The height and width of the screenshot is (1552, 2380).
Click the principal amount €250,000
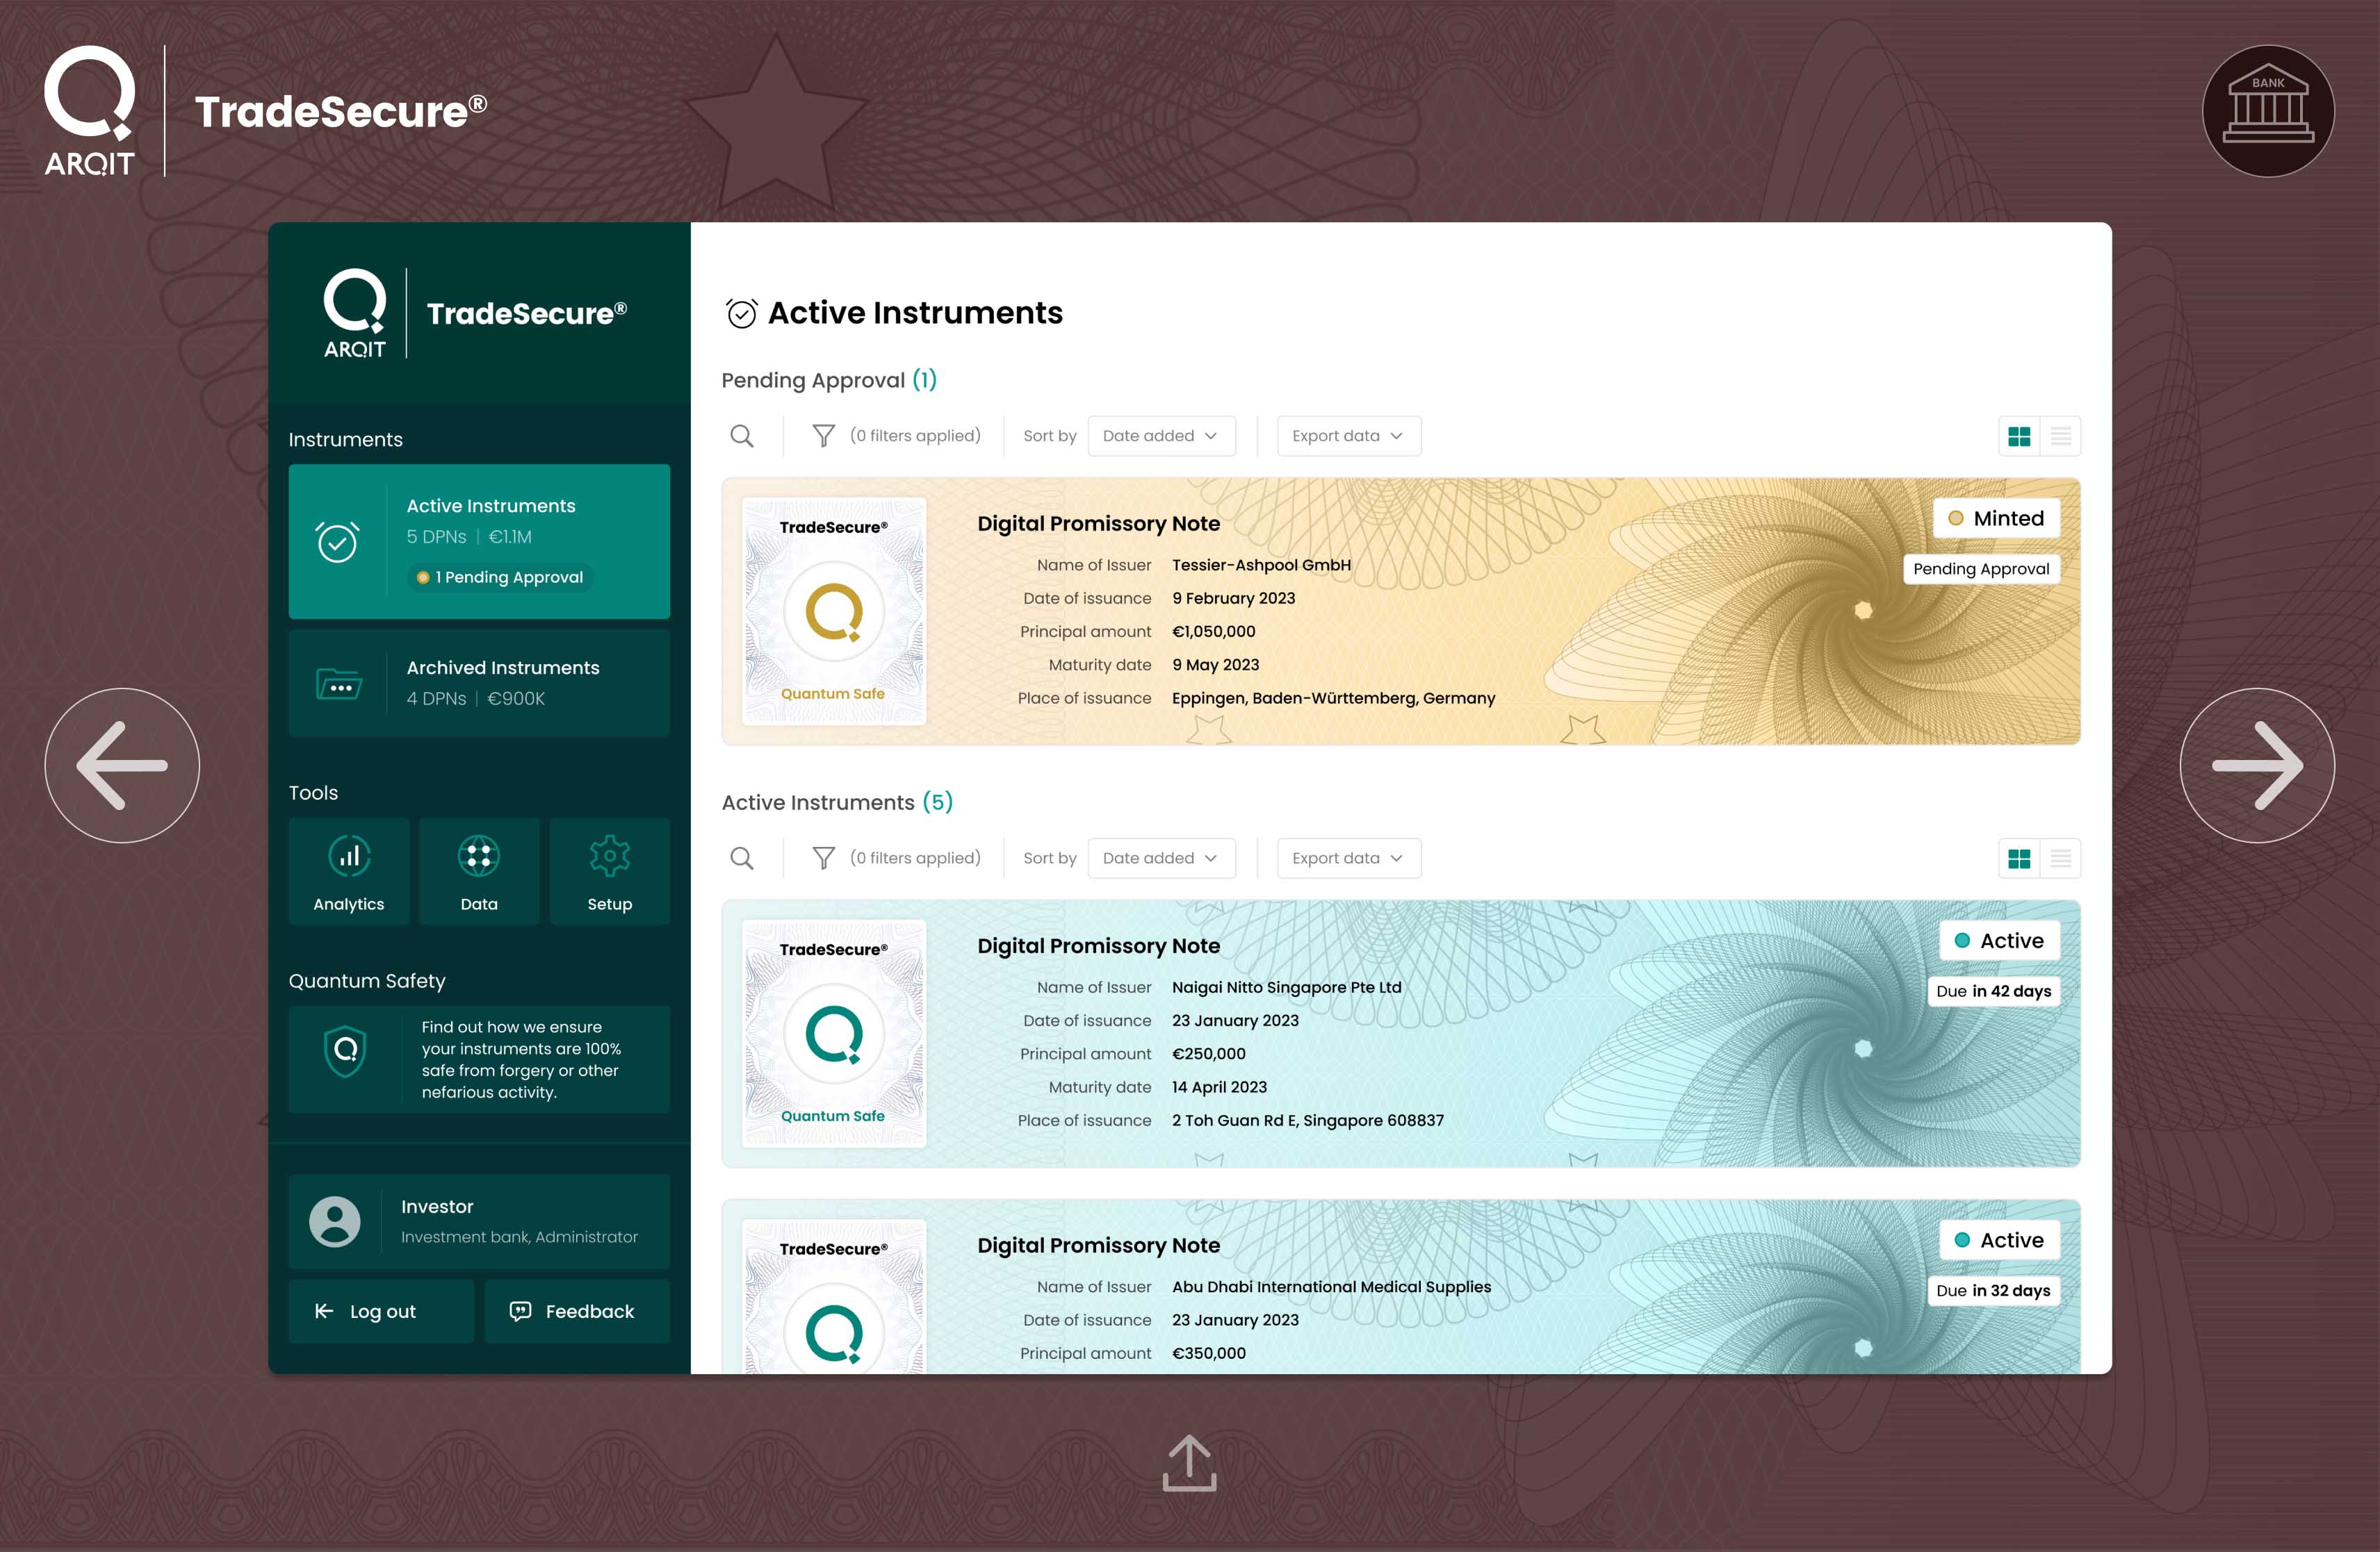1208,1055
